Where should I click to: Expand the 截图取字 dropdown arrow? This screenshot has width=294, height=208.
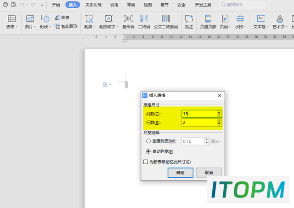point(117,27)
